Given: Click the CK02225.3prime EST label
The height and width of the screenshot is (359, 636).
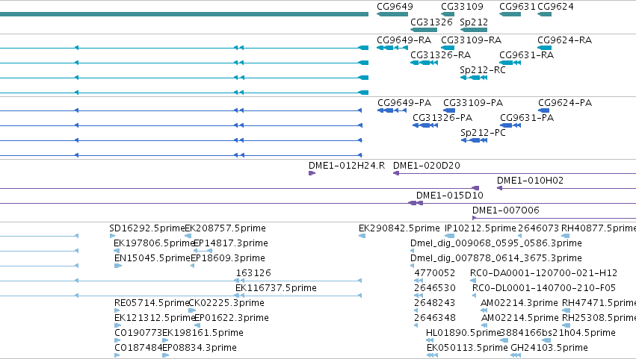Looking at the screenshot, I should point(226,303).
